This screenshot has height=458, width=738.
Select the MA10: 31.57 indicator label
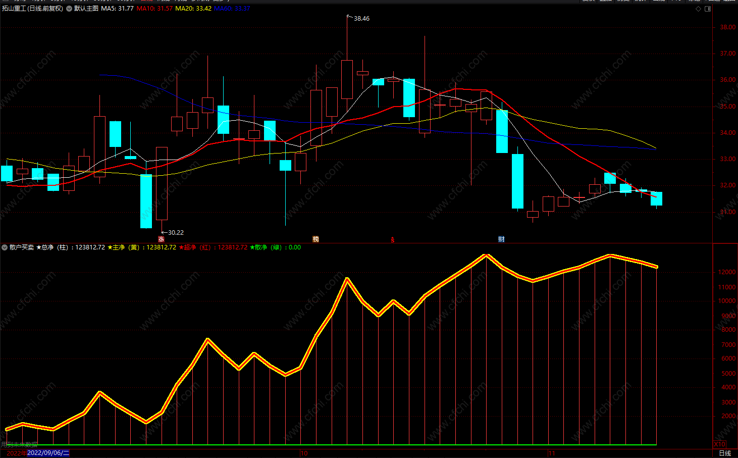pos(154,9)
